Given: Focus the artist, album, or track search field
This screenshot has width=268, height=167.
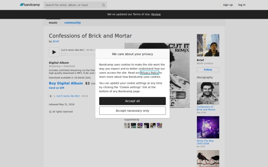Looking at the screenshot, I should 75,5.
